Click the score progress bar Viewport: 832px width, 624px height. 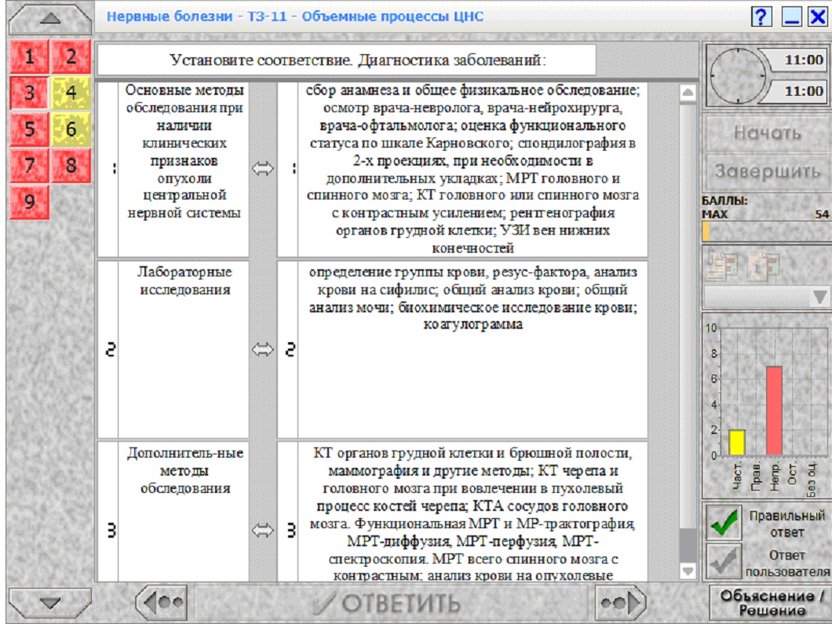tap(768, 232)
